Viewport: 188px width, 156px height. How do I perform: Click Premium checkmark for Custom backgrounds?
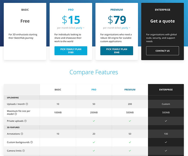(130, 142)
